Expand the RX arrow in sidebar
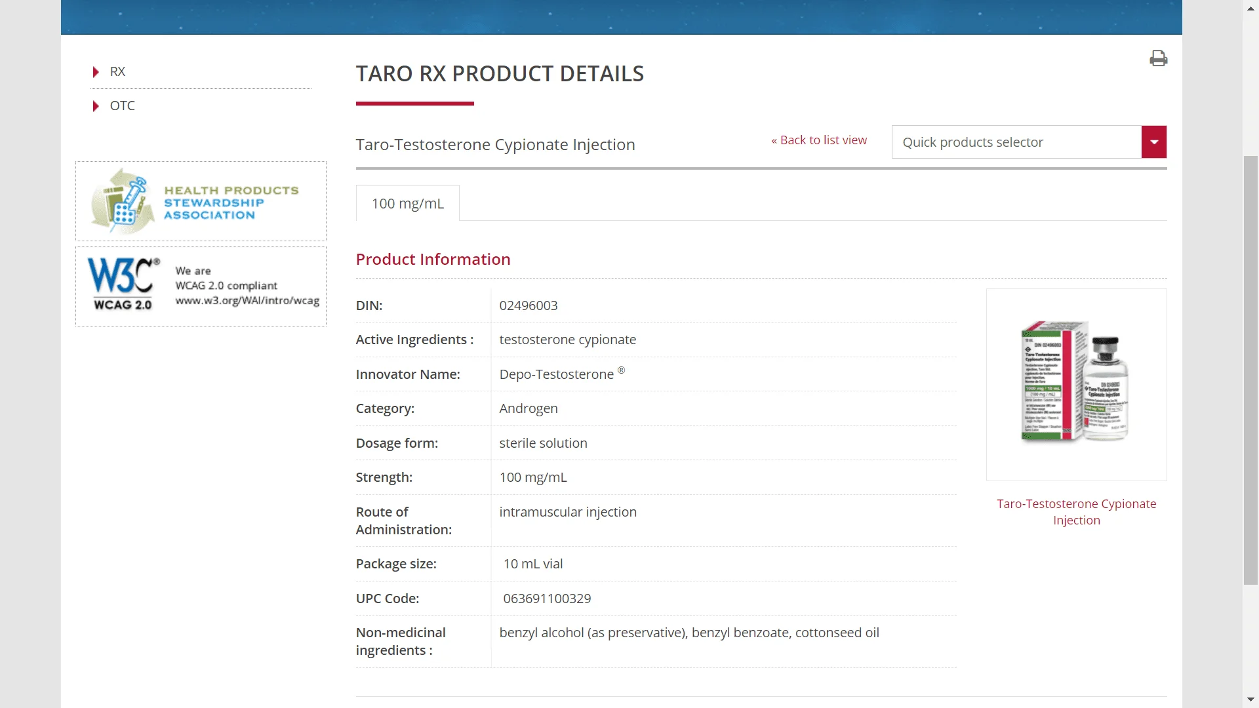Viewport: 1259px width, 708px height. [x=96, y=72]
